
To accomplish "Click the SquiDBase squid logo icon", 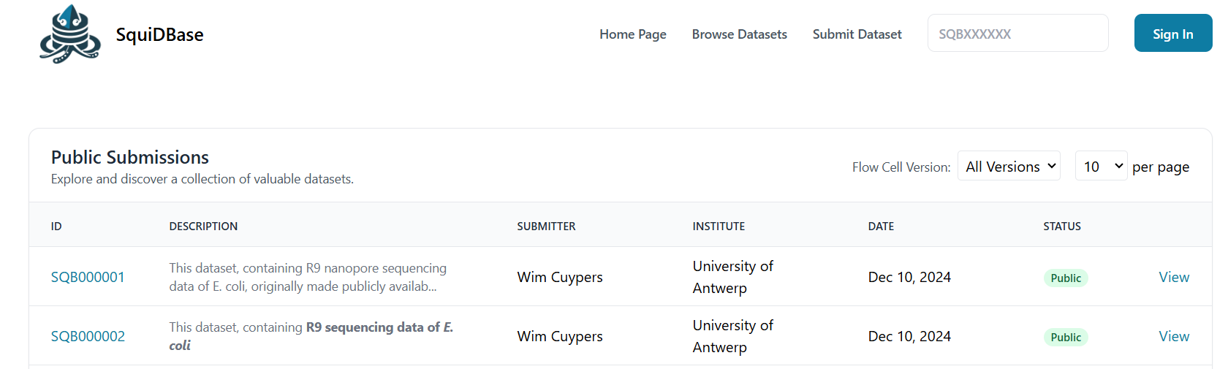I will coord(70,34).
